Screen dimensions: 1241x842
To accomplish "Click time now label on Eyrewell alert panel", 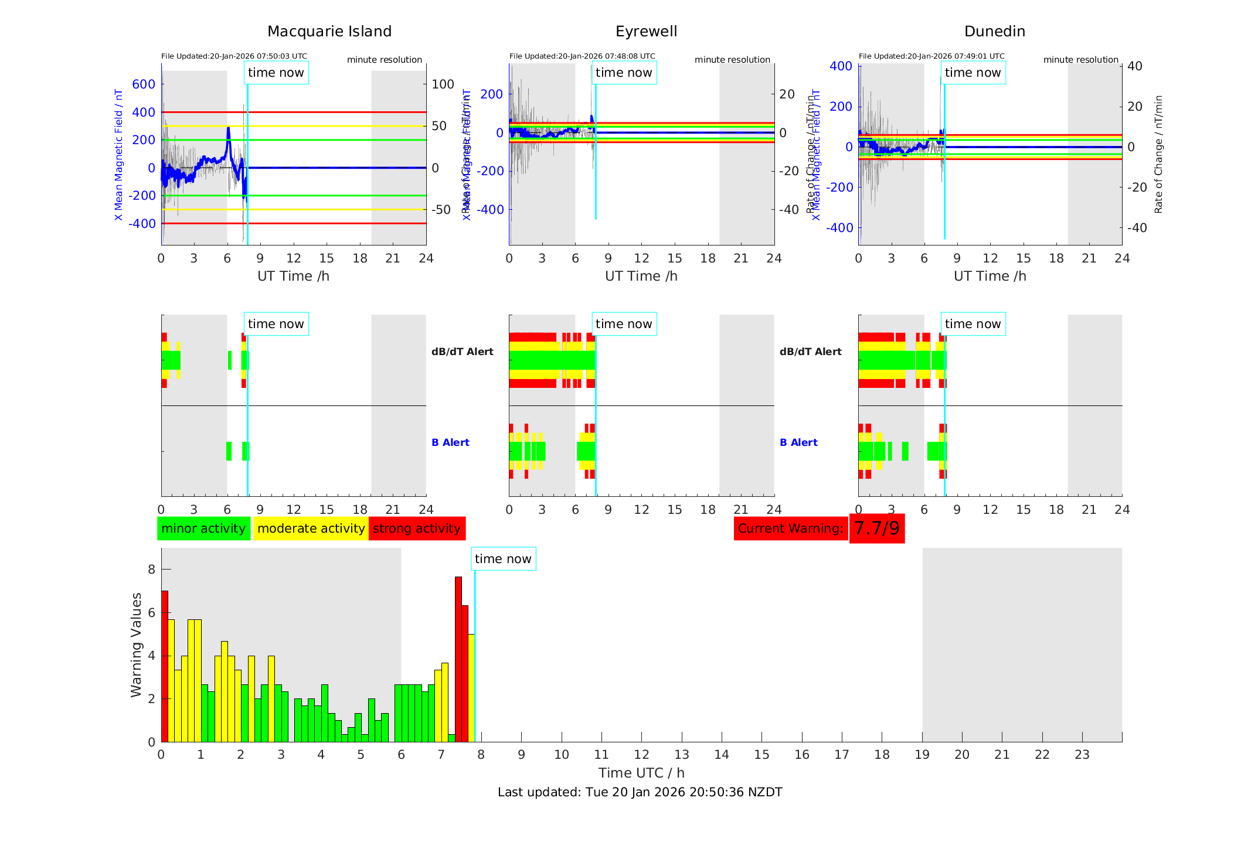I will click(x=624, y=324).
